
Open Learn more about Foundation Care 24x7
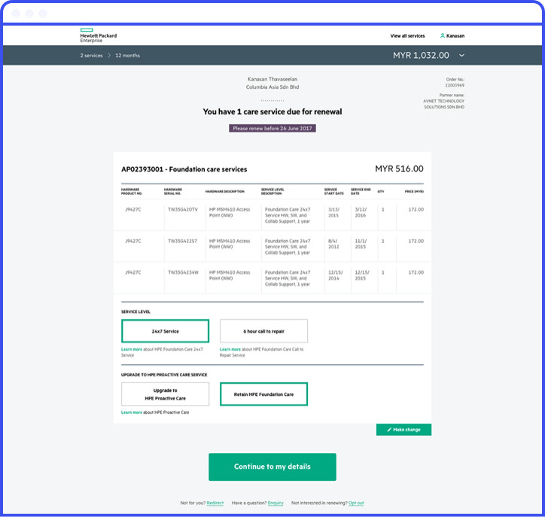pos(132,349)
